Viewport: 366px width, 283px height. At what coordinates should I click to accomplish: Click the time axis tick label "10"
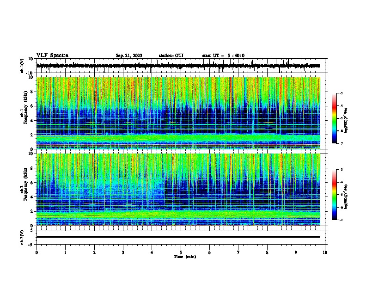pyautogui.click(x=325, y=252)
